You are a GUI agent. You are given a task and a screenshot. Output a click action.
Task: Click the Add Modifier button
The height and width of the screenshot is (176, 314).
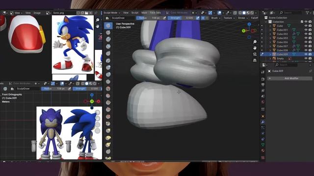coord(289,78)
